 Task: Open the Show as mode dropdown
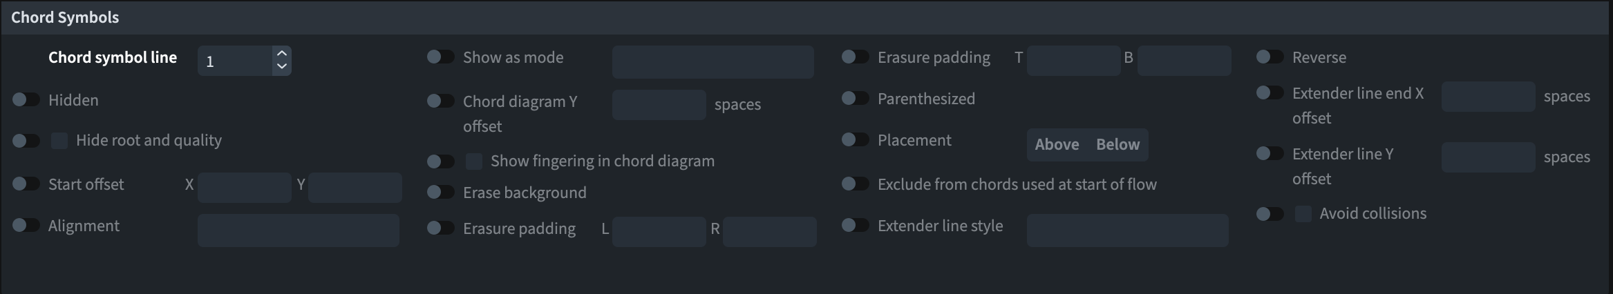pos(713,62)
